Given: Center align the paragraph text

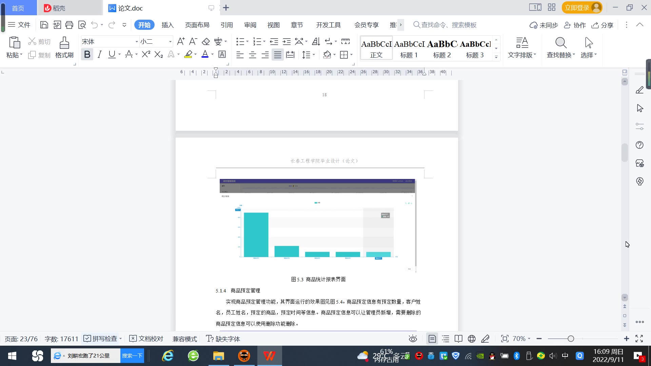Looking at the screenshot, I should pos(252,55).
